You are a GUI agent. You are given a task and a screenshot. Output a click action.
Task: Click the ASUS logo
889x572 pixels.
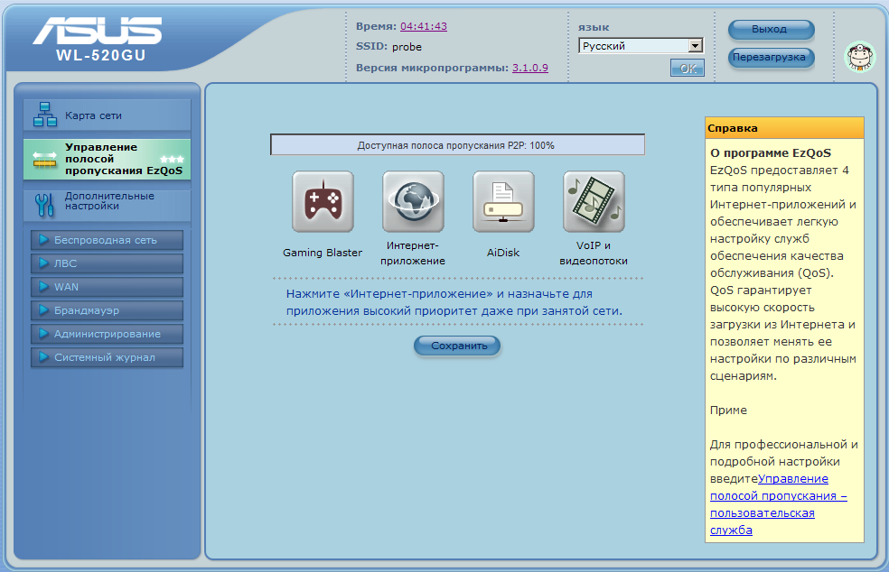tap(98, 31)
